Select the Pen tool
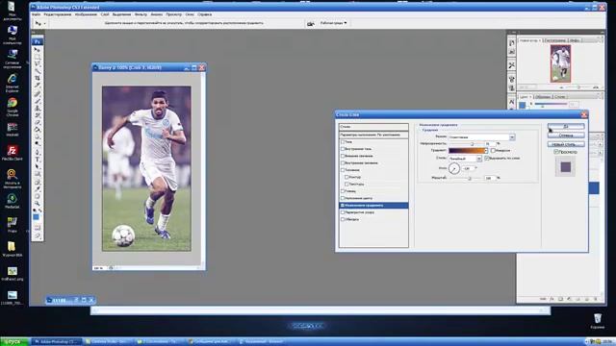 click(x=38, y=152)
